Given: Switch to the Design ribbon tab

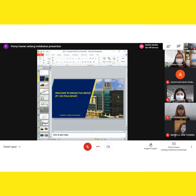Looking at the screenshot, I should [59, 55].
